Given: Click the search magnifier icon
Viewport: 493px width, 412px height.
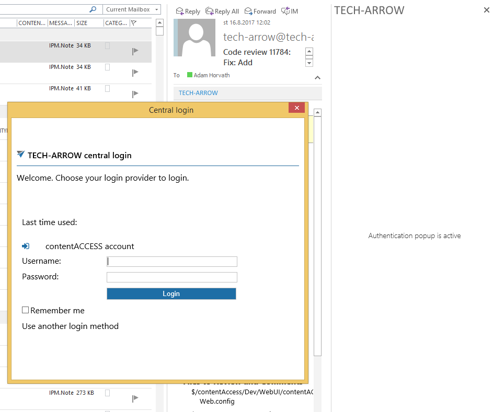Looking at the screenshot, I should (x=94, y=9).
